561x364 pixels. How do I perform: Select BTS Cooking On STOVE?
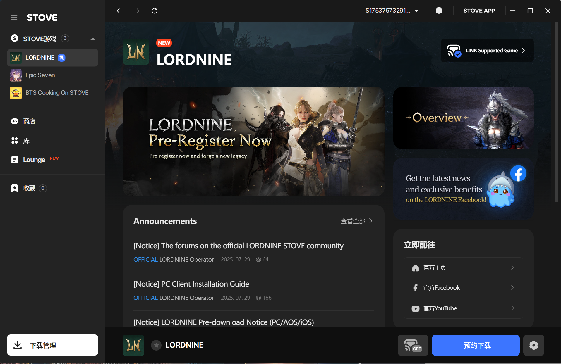[53, 93]
